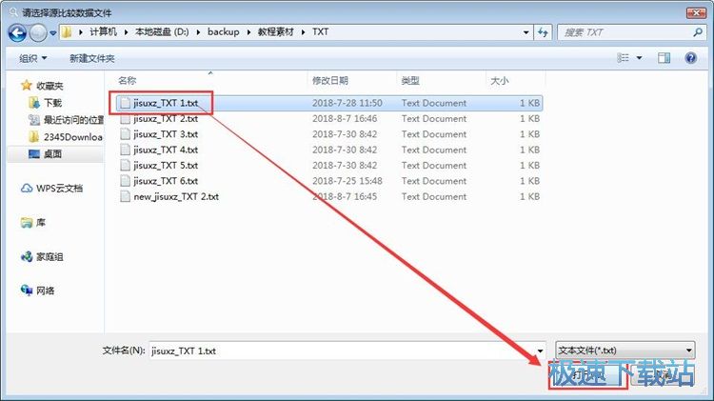Select backup in the address path
This screenshot has width=714, height=401.
click(223, 31)
